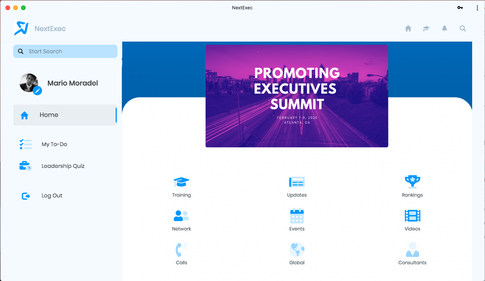The image size is (485, 281).
Task: Open the three-dot overflow menu
Action: click(477, 7)
